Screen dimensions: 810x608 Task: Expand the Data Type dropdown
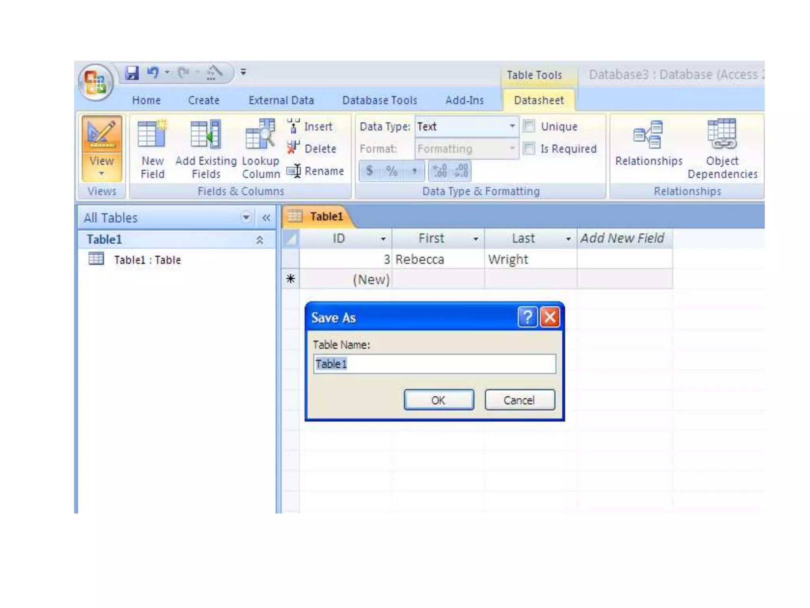pos(512,126)
